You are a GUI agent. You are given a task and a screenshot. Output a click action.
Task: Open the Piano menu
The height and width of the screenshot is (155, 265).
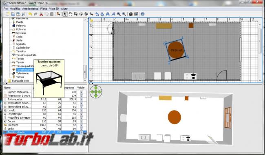[44, 9]
